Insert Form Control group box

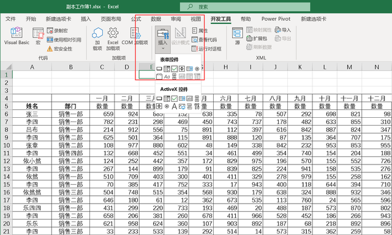(159, 77)
